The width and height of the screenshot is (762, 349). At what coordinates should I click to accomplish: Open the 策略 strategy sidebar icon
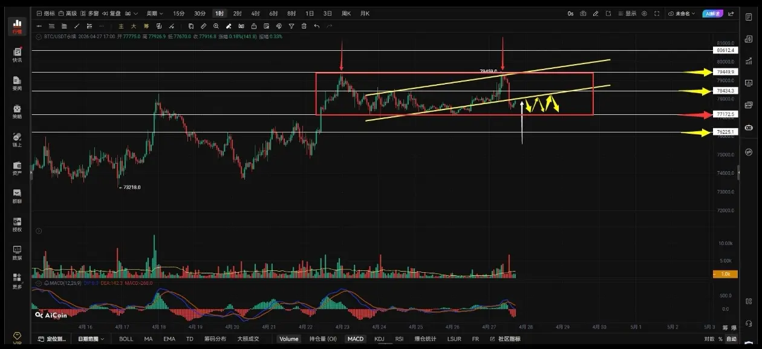[17, 111]
